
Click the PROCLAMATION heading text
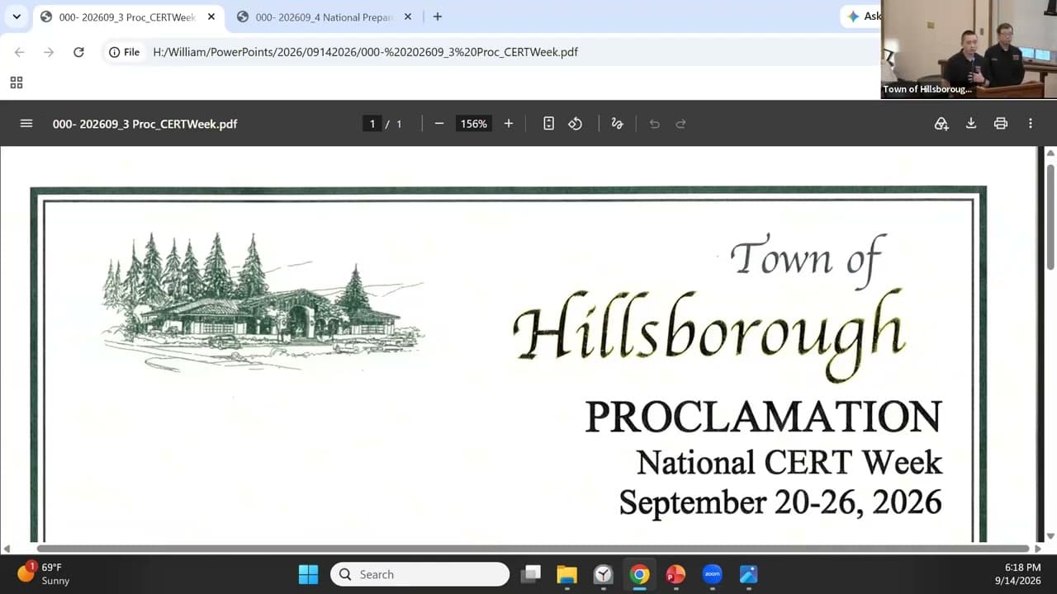[x=763, y=417]
